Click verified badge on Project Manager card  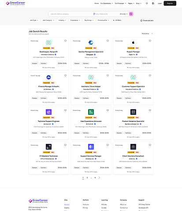coord(137,54)
